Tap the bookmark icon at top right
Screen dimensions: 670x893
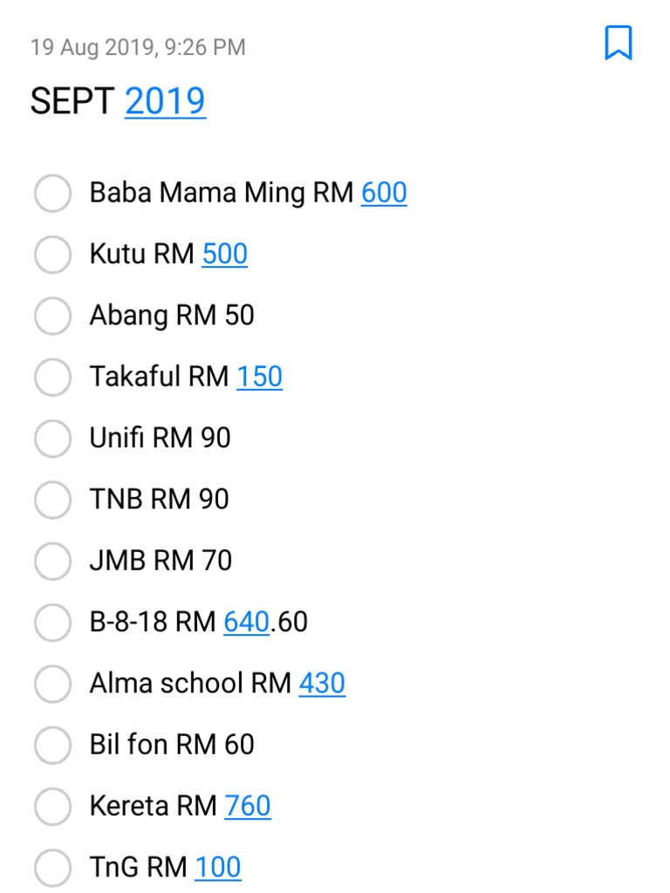tap(618, 43)
